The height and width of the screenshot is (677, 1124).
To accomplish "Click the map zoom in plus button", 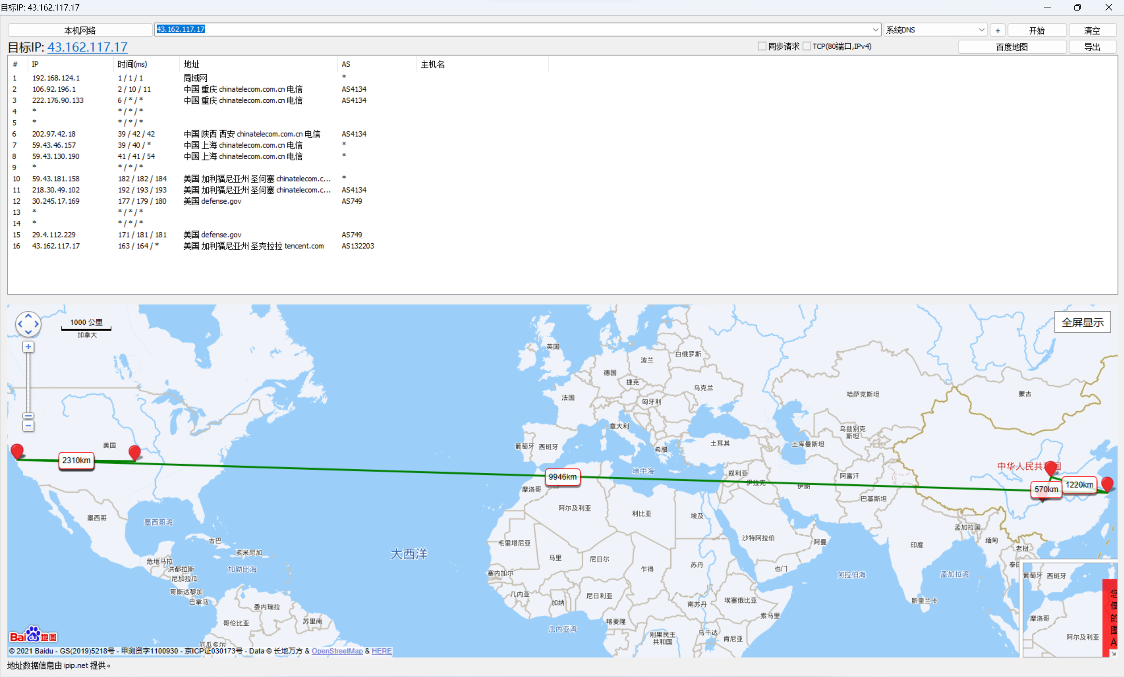I will [28, 347].
